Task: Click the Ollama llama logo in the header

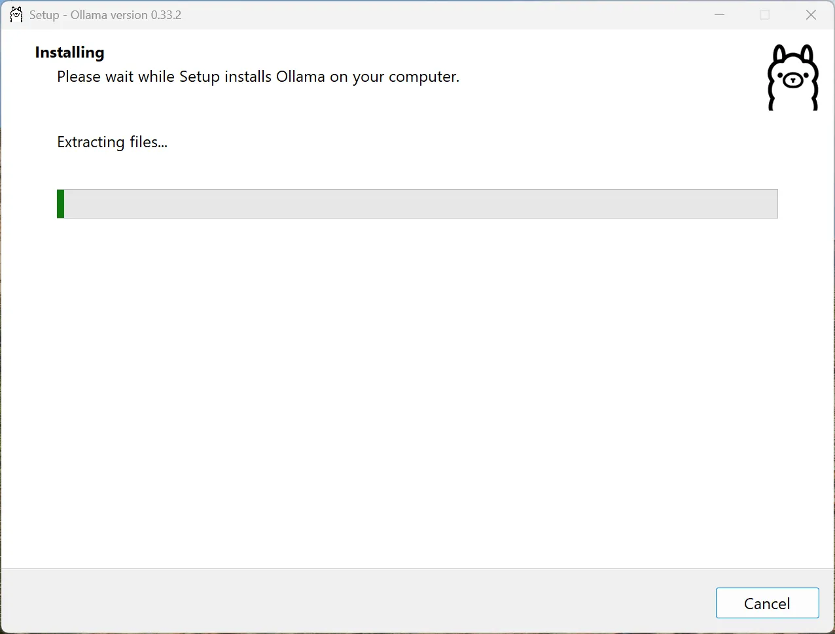Action: click(x=792, y=77)
